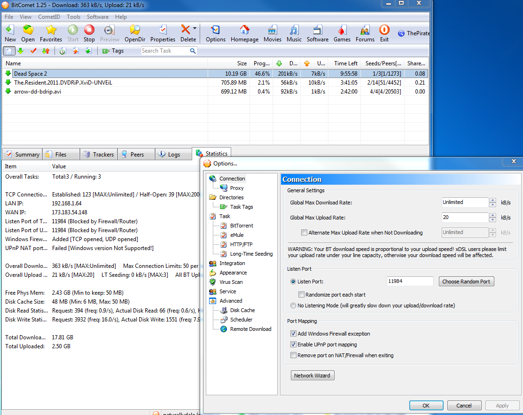
Task: Decrease Global Max Upload Rate with down arrow
Action: pos(492,220)
